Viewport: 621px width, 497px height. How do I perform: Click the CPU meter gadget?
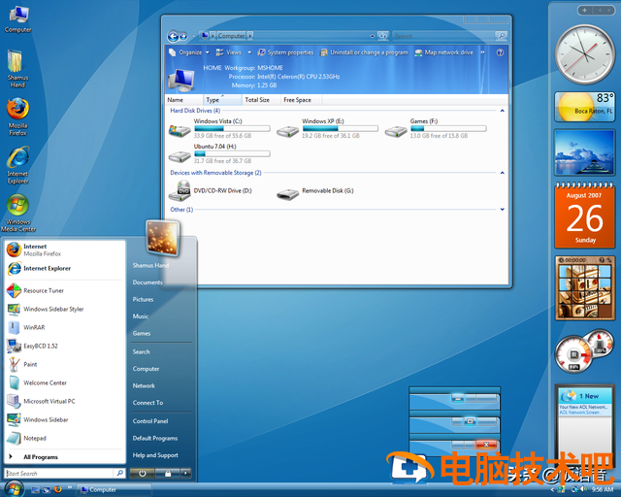point(584,350)
